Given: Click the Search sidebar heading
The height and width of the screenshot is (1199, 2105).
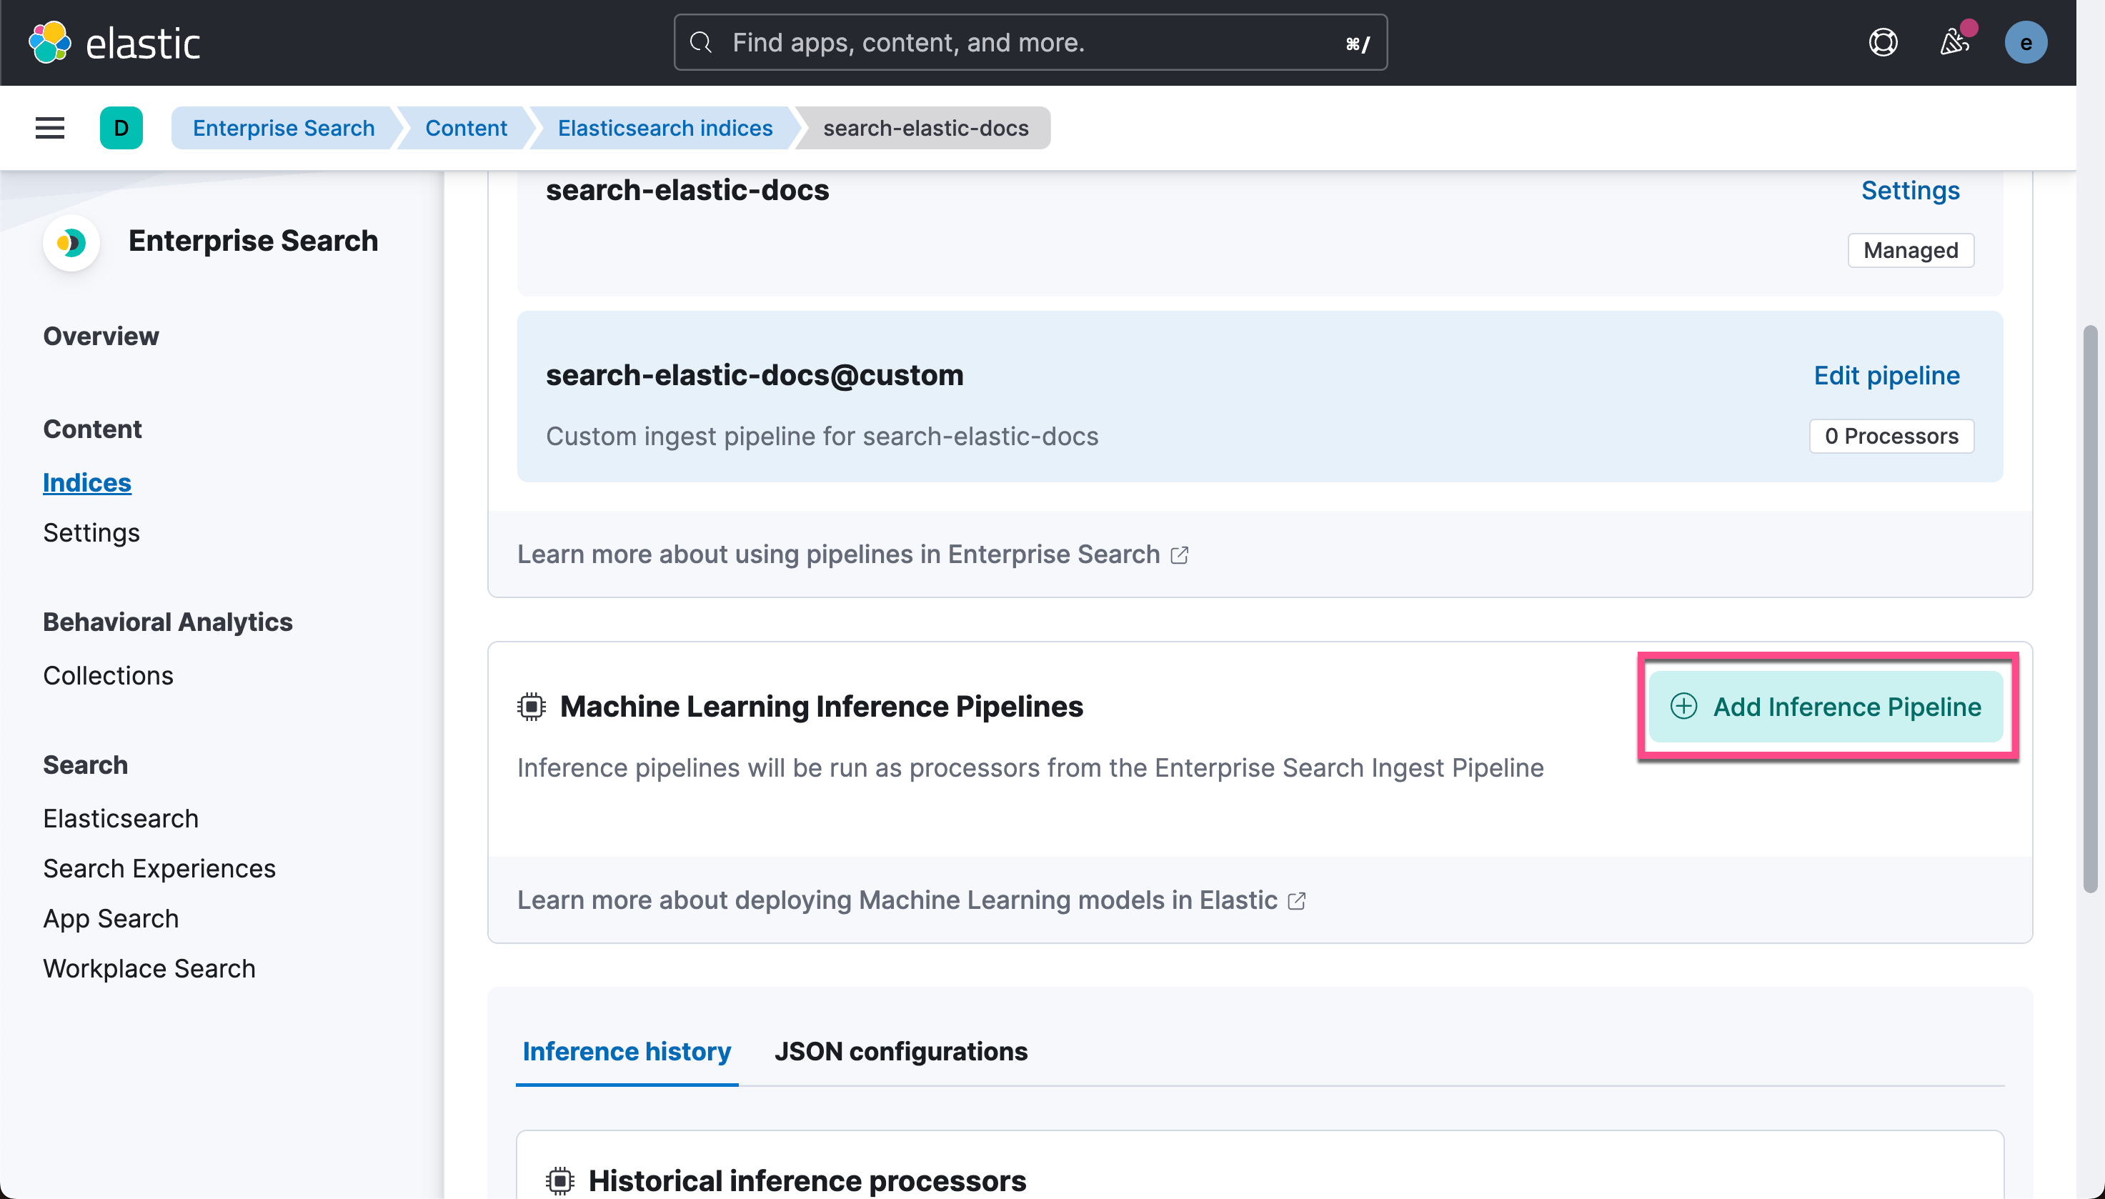Looking at the screenshot, I should 85,765.
